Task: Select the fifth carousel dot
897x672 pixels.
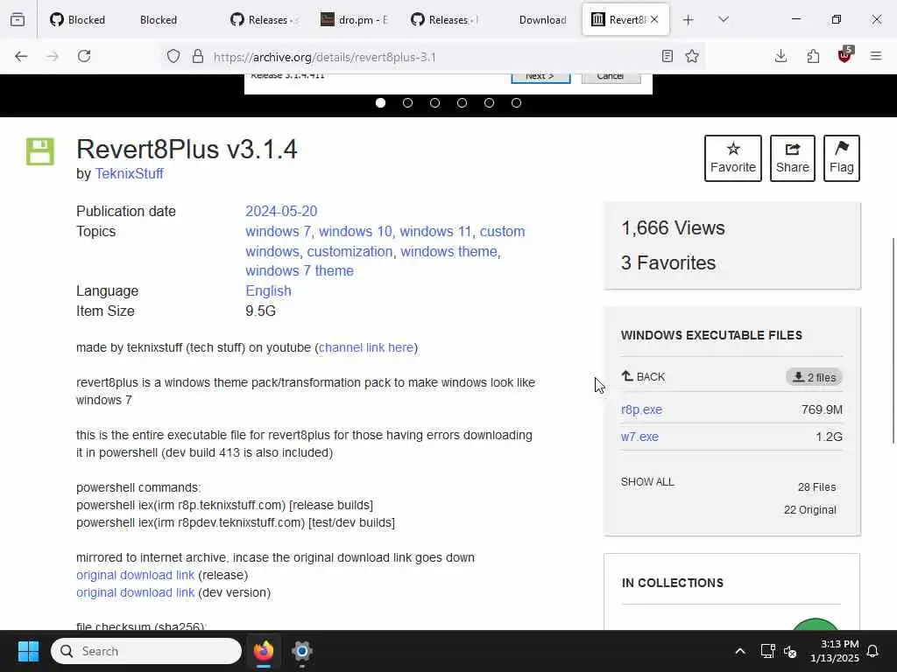Action: coord(489,103)
